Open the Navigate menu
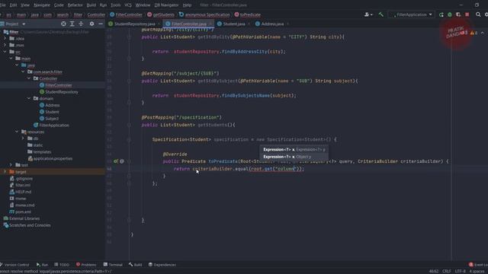This screenshot has width=488, height=274. 42,5
